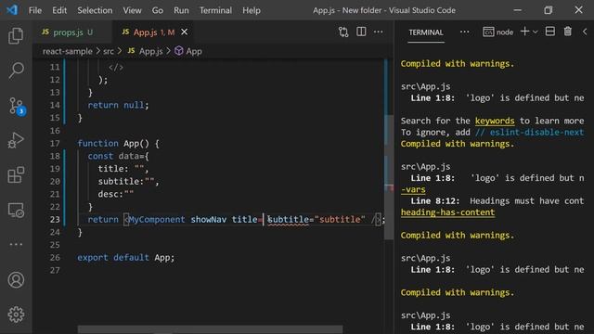
Task: Click 'function App() {' line
Action: click(118, 144)
